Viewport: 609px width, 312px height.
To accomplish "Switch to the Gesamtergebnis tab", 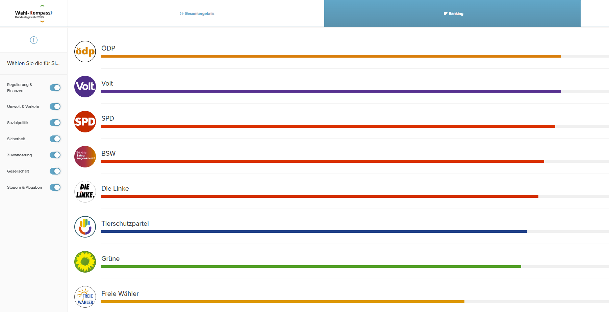I will (197, 13).
